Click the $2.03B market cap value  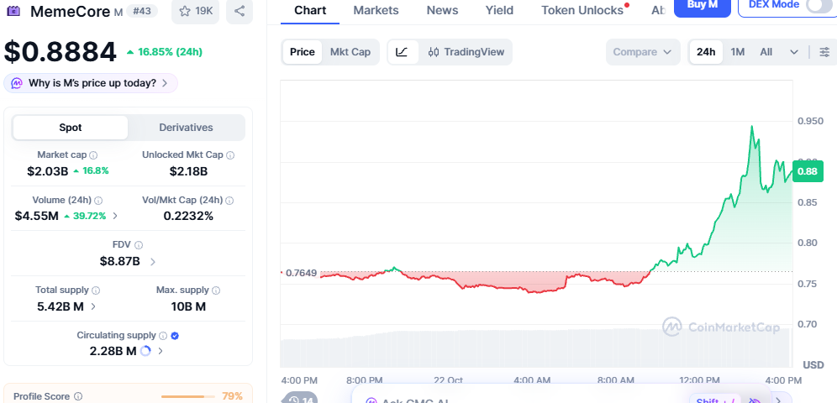pyautogui.click(x=48, y=171)
